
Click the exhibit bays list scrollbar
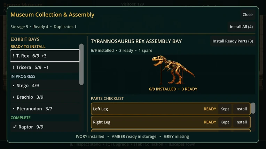point(81,64)
